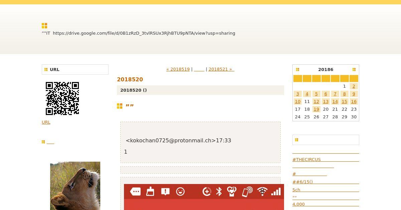Viewport: 401px width, 210px height.
Task: Open calendar day 8
Action: [x=345, y=94]
